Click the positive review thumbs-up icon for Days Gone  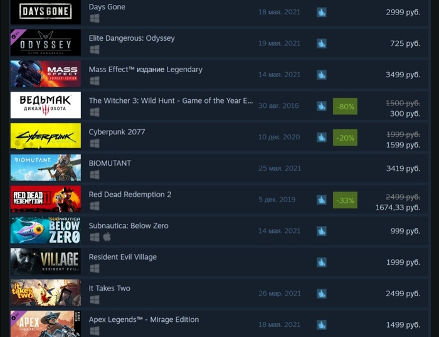[x=321, y=13]
